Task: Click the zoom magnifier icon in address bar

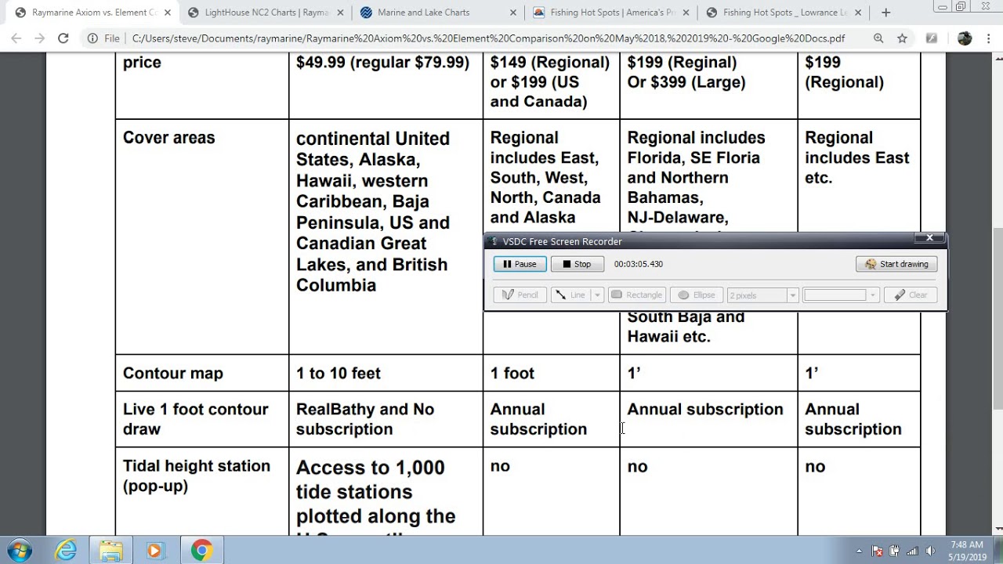Action: pyautogui.click(x=878, y=38)
